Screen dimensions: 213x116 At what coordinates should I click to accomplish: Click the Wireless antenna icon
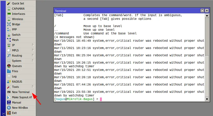coord(9,19)
